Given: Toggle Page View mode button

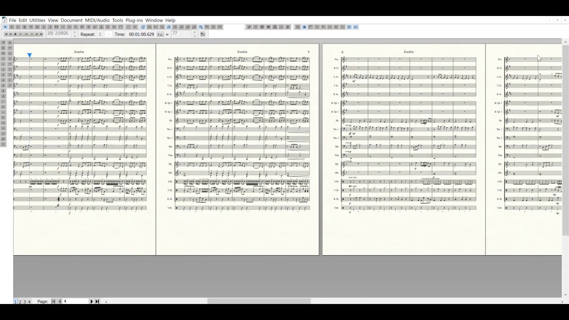Looking at the screenshot, I should (143, 27).
